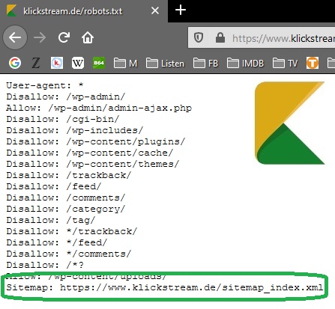Viewport: 335px width, 309px height.
Task: Open the IMDB bookmarks folder
Action: [245, 64]
